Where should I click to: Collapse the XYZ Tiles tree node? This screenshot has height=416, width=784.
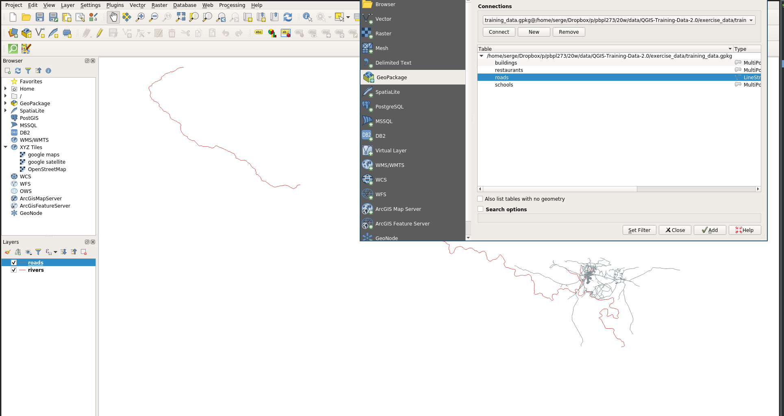coord(6,147)
